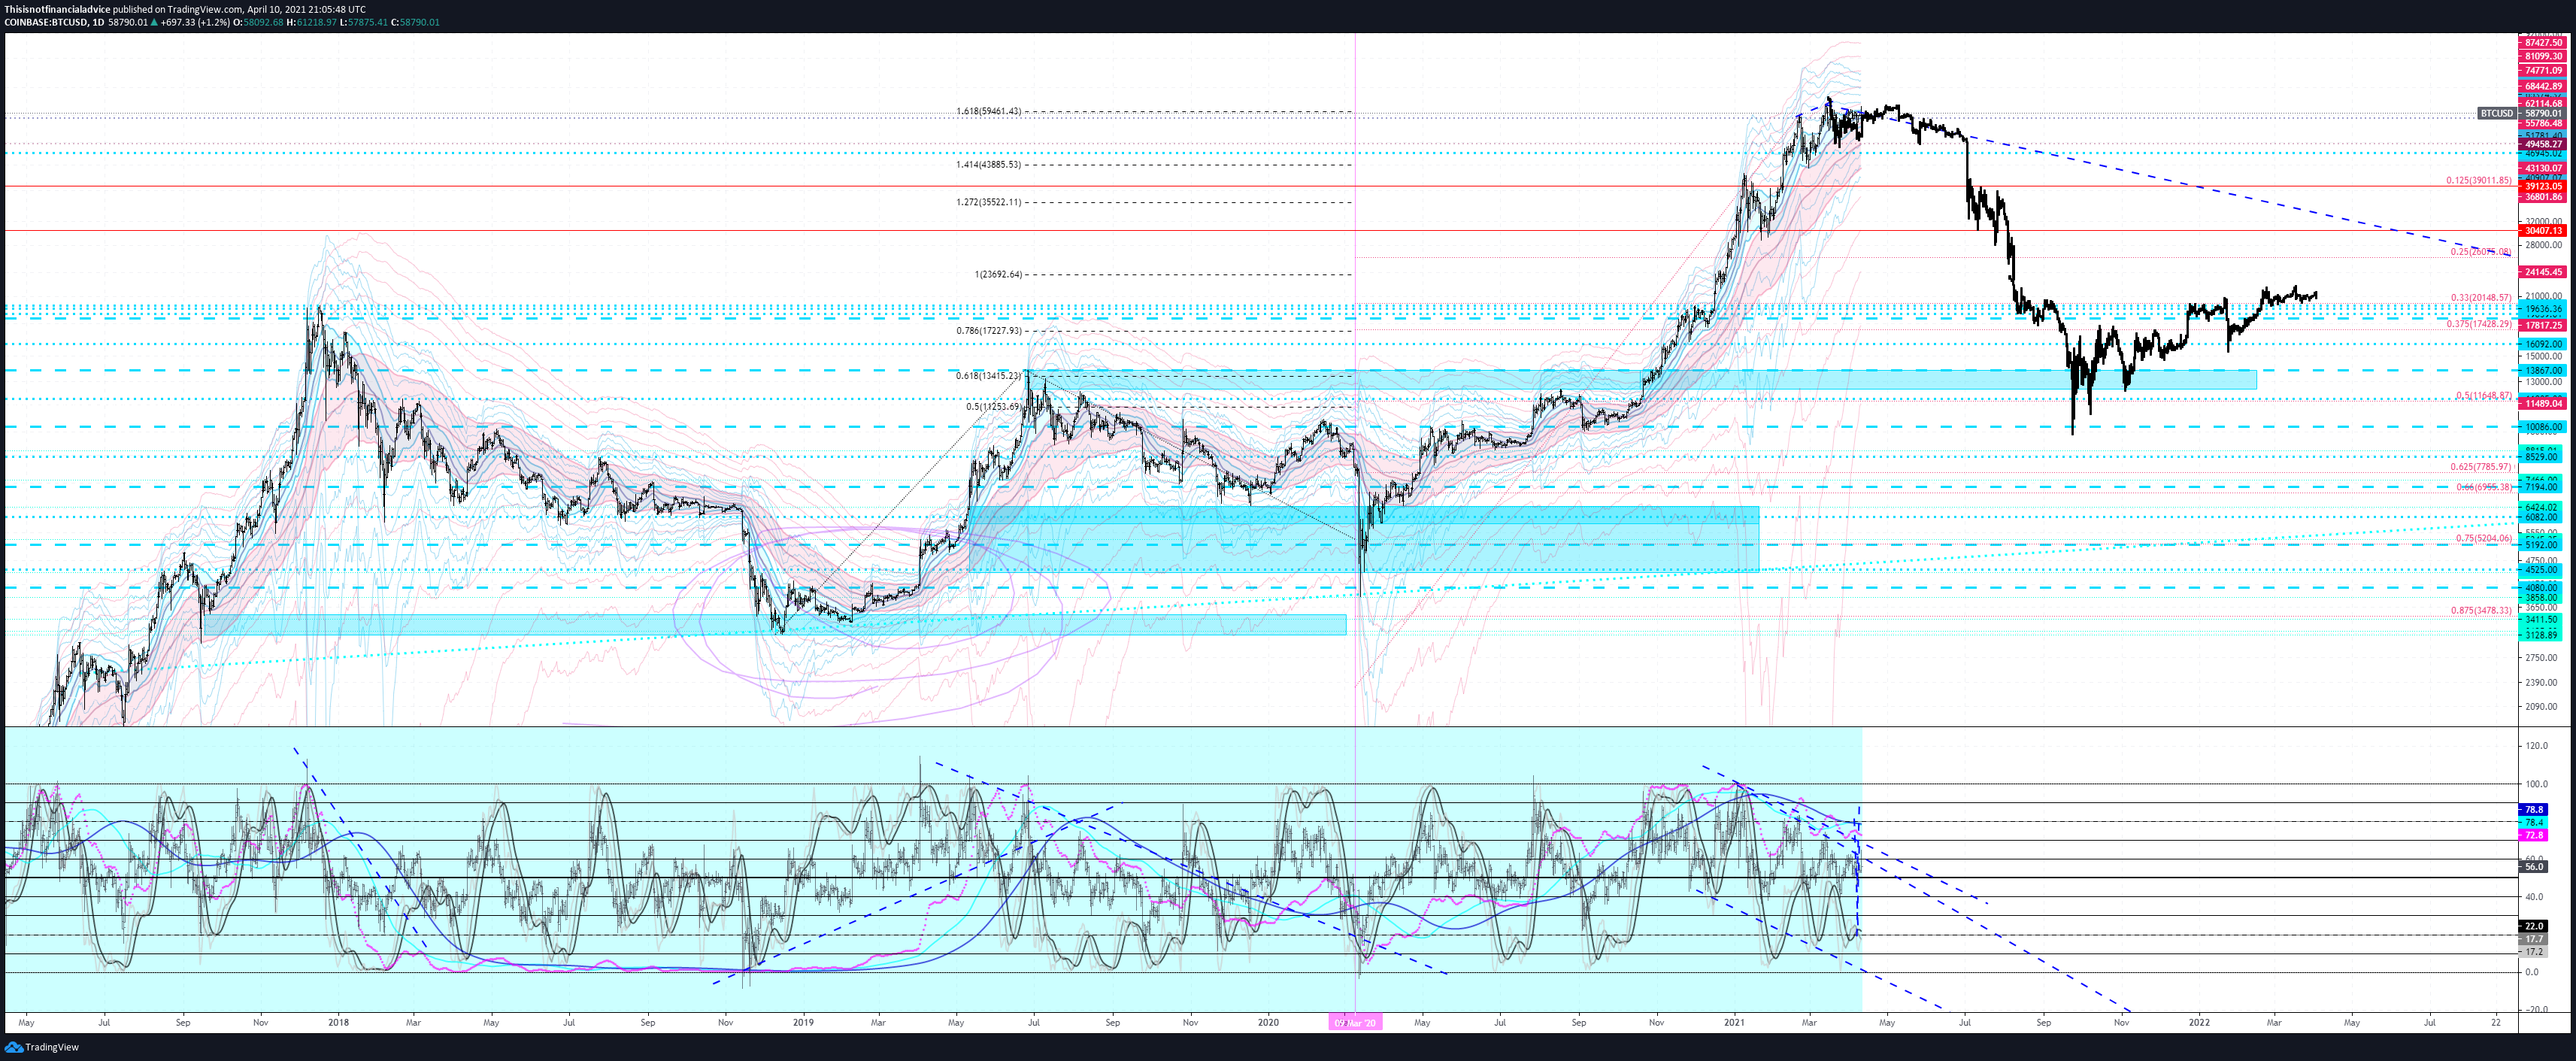This screenshot has width=2576, height=1061.
Task: Click the 0.5(11648.87) pink retracement label
Action: (x=2483, y=396)
